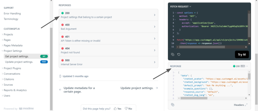Open the Error Handling support page
The image size is (258, 111).
12,13
